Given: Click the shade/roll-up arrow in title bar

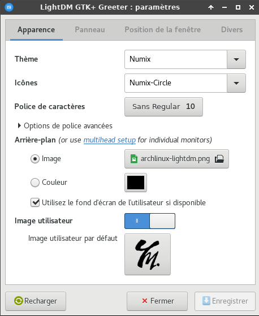Looking at the screenshot, I should coord(211,7).
